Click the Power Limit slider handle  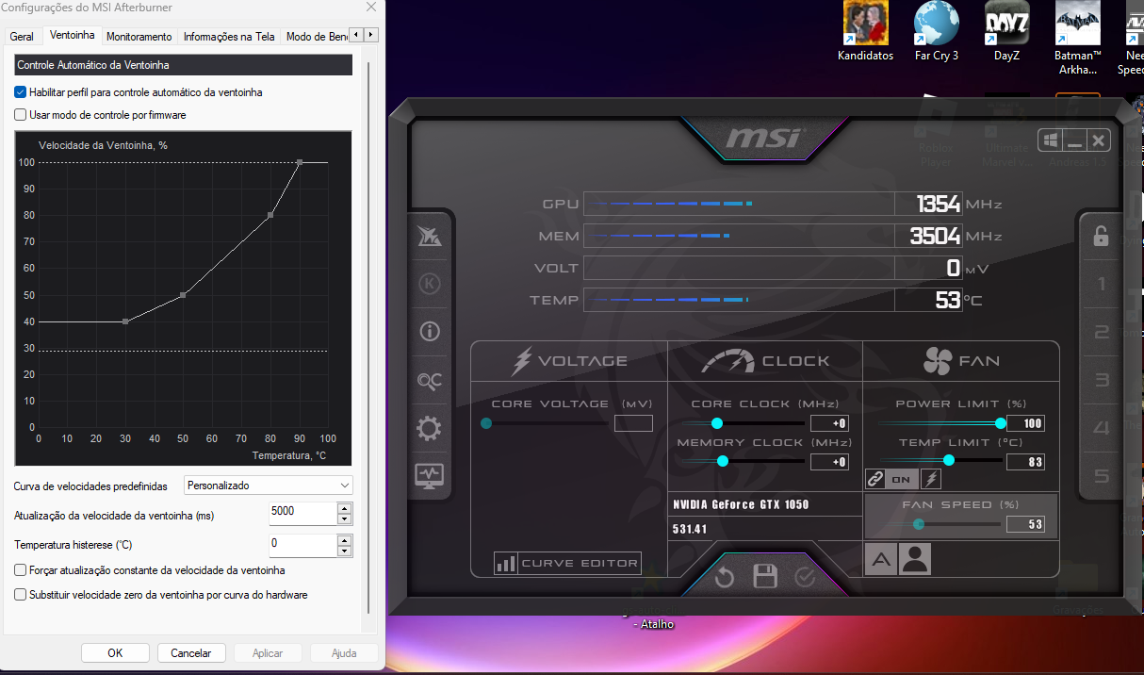point(1001,423)
